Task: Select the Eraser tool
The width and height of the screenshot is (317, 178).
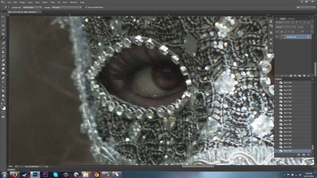Action: point(3,60)
